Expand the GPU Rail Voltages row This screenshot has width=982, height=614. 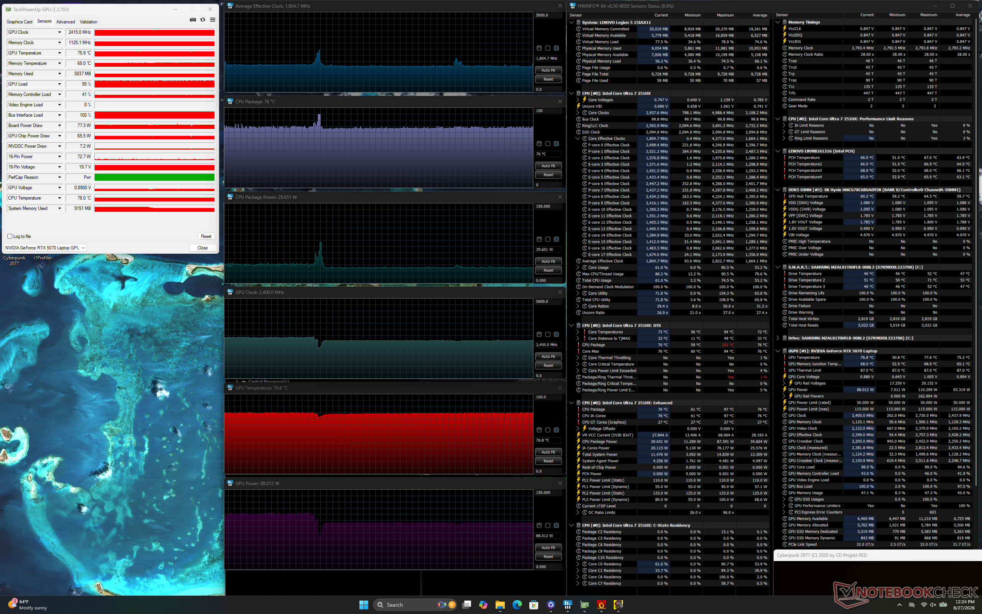point(784,383)
